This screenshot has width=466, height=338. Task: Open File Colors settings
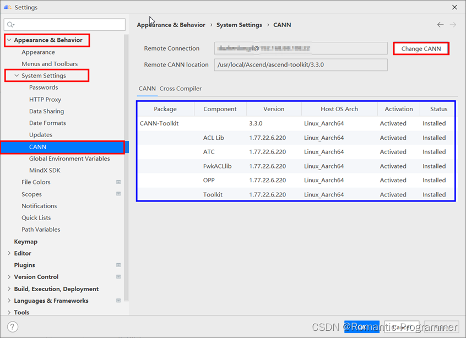[36, 182]
